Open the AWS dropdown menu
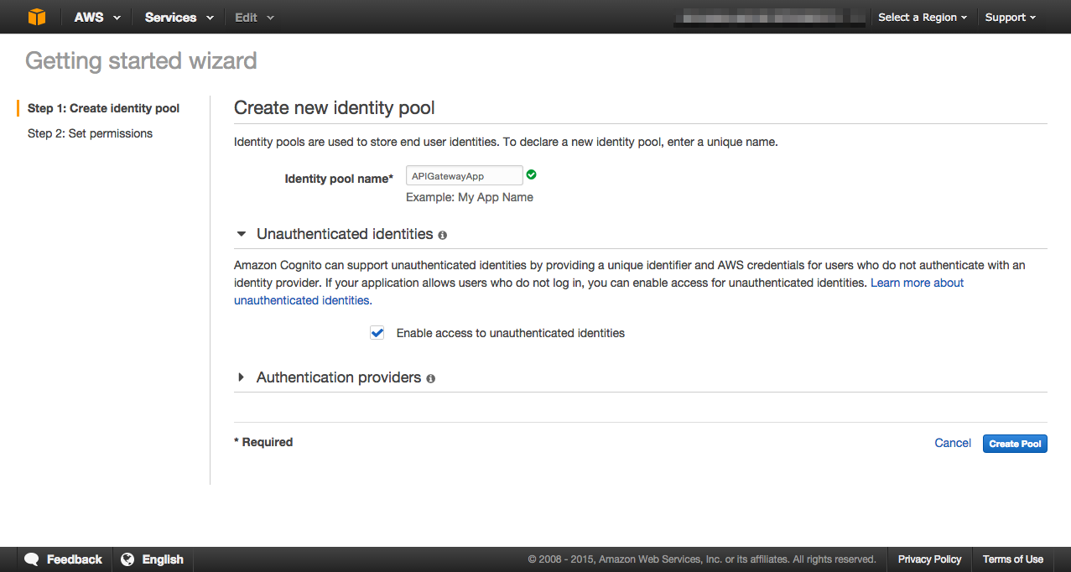Image resolution: width=1071 pixels, height=572 pixels. [97, 17]
